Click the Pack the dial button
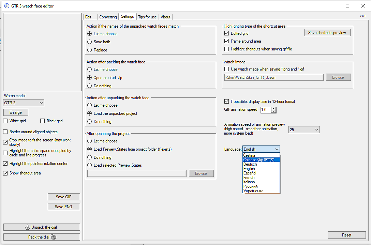This screenshot has width=371, height=245. (42, 237)
